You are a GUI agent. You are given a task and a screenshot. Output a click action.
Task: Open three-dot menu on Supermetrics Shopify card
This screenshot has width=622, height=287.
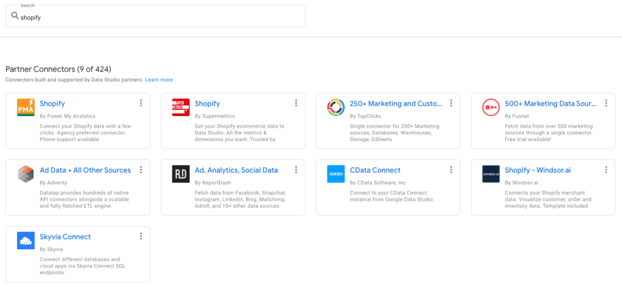296,103
